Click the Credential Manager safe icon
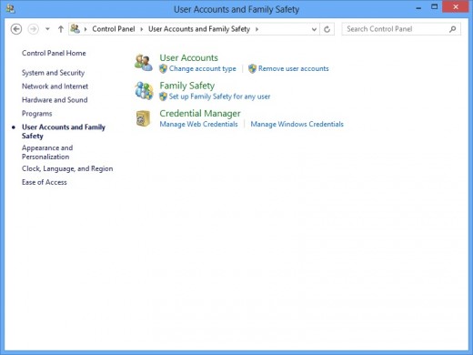This screenshot has width=473, height=355. pyautogui.click(x=143, y=118)
